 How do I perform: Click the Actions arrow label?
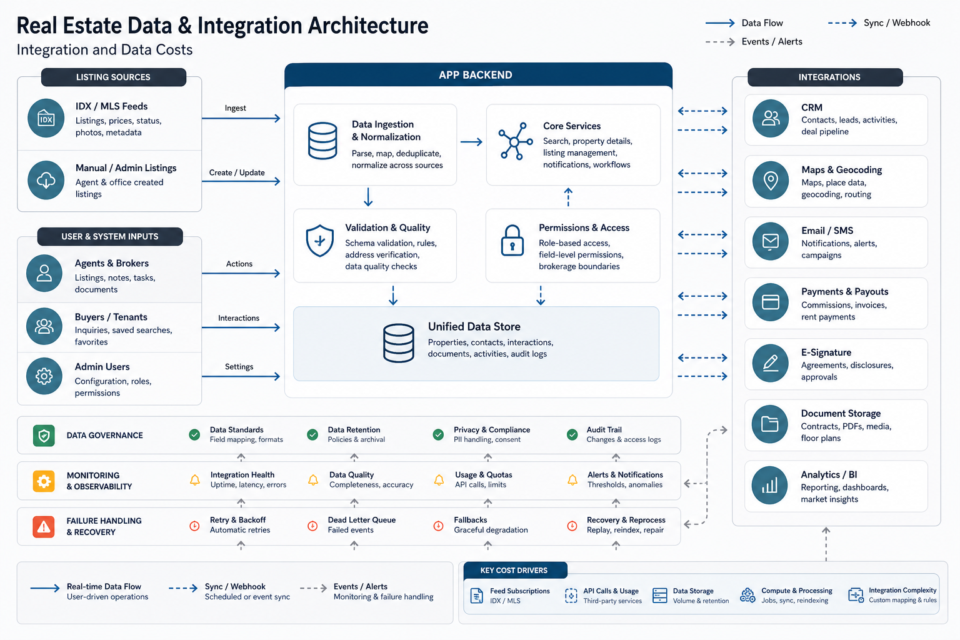239,264
